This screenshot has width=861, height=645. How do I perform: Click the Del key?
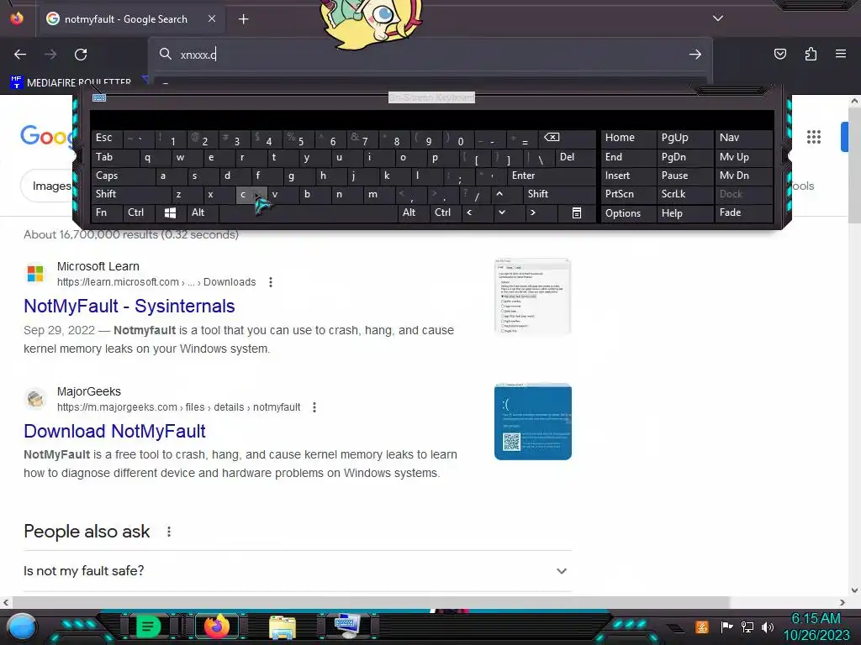(x=573, y=157)
